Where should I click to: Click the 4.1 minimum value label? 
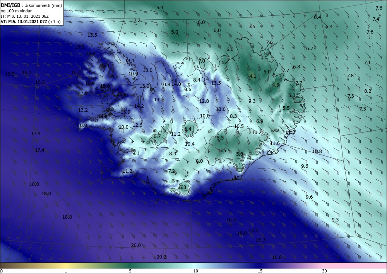253,76
